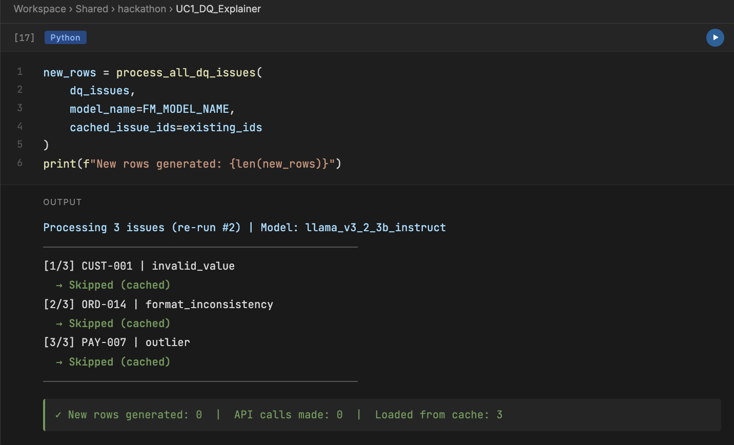The width and height of the screenshot is (734, 445).
Task: Click the Workspace link in the breadcrumb
Action: [39, 9]
